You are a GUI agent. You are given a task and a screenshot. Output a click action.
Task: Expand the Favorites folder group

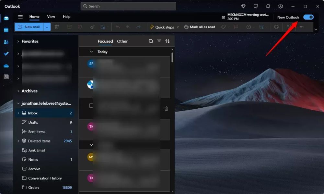(x=18, y=42)
